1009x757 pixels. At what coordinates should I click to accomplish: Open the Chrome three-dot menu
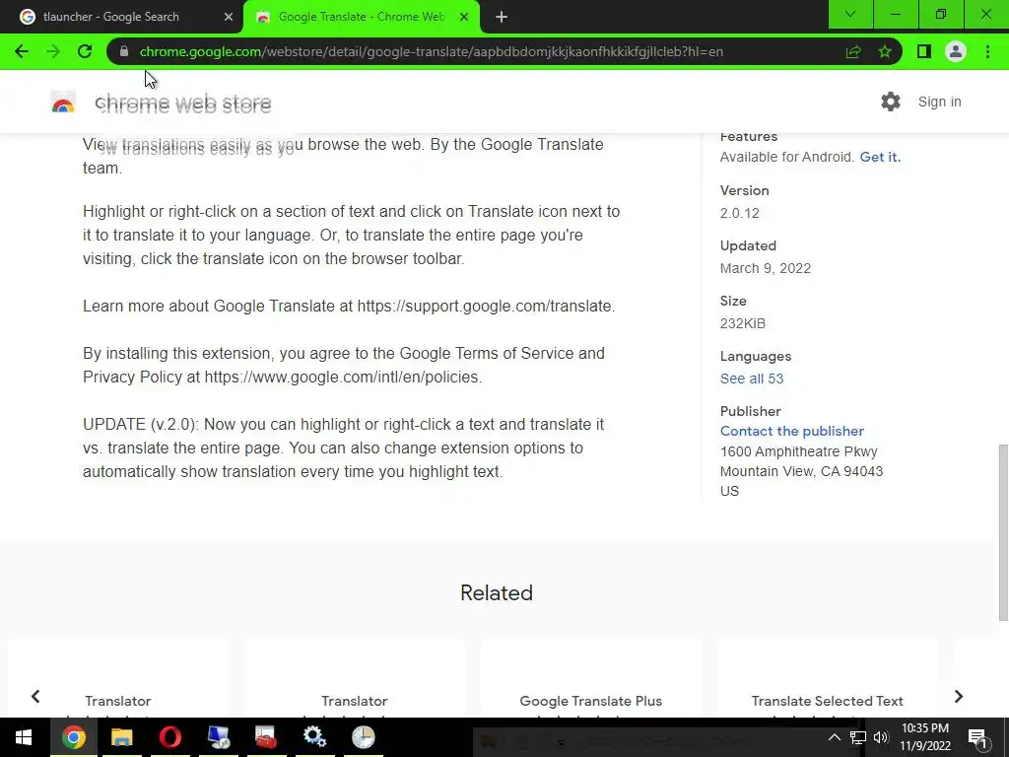pyautogui.click(x=987, y=51)
